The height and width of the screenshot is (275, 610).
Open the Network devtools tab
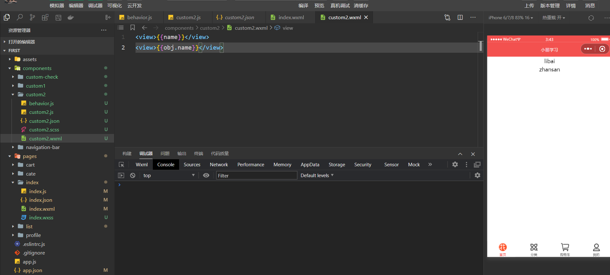(x=219, y=164)
